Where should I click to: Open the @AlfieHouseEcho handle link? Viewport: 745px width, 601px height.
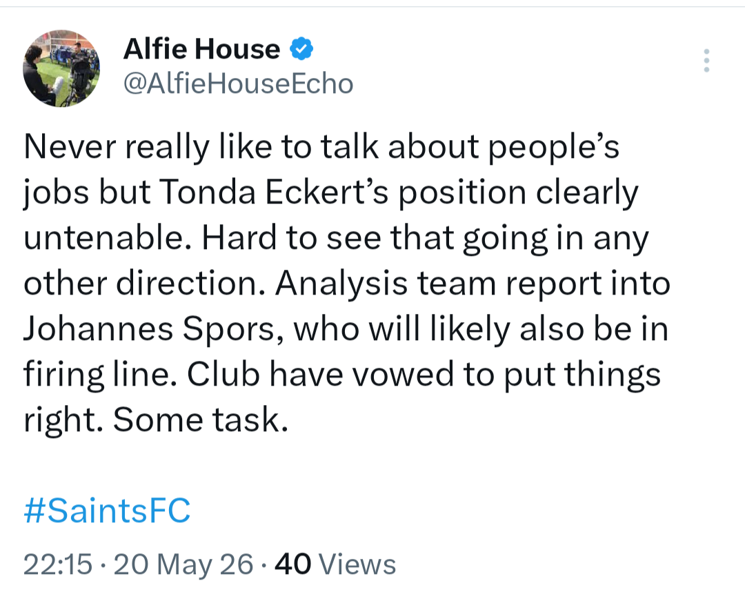click(239, 83)
